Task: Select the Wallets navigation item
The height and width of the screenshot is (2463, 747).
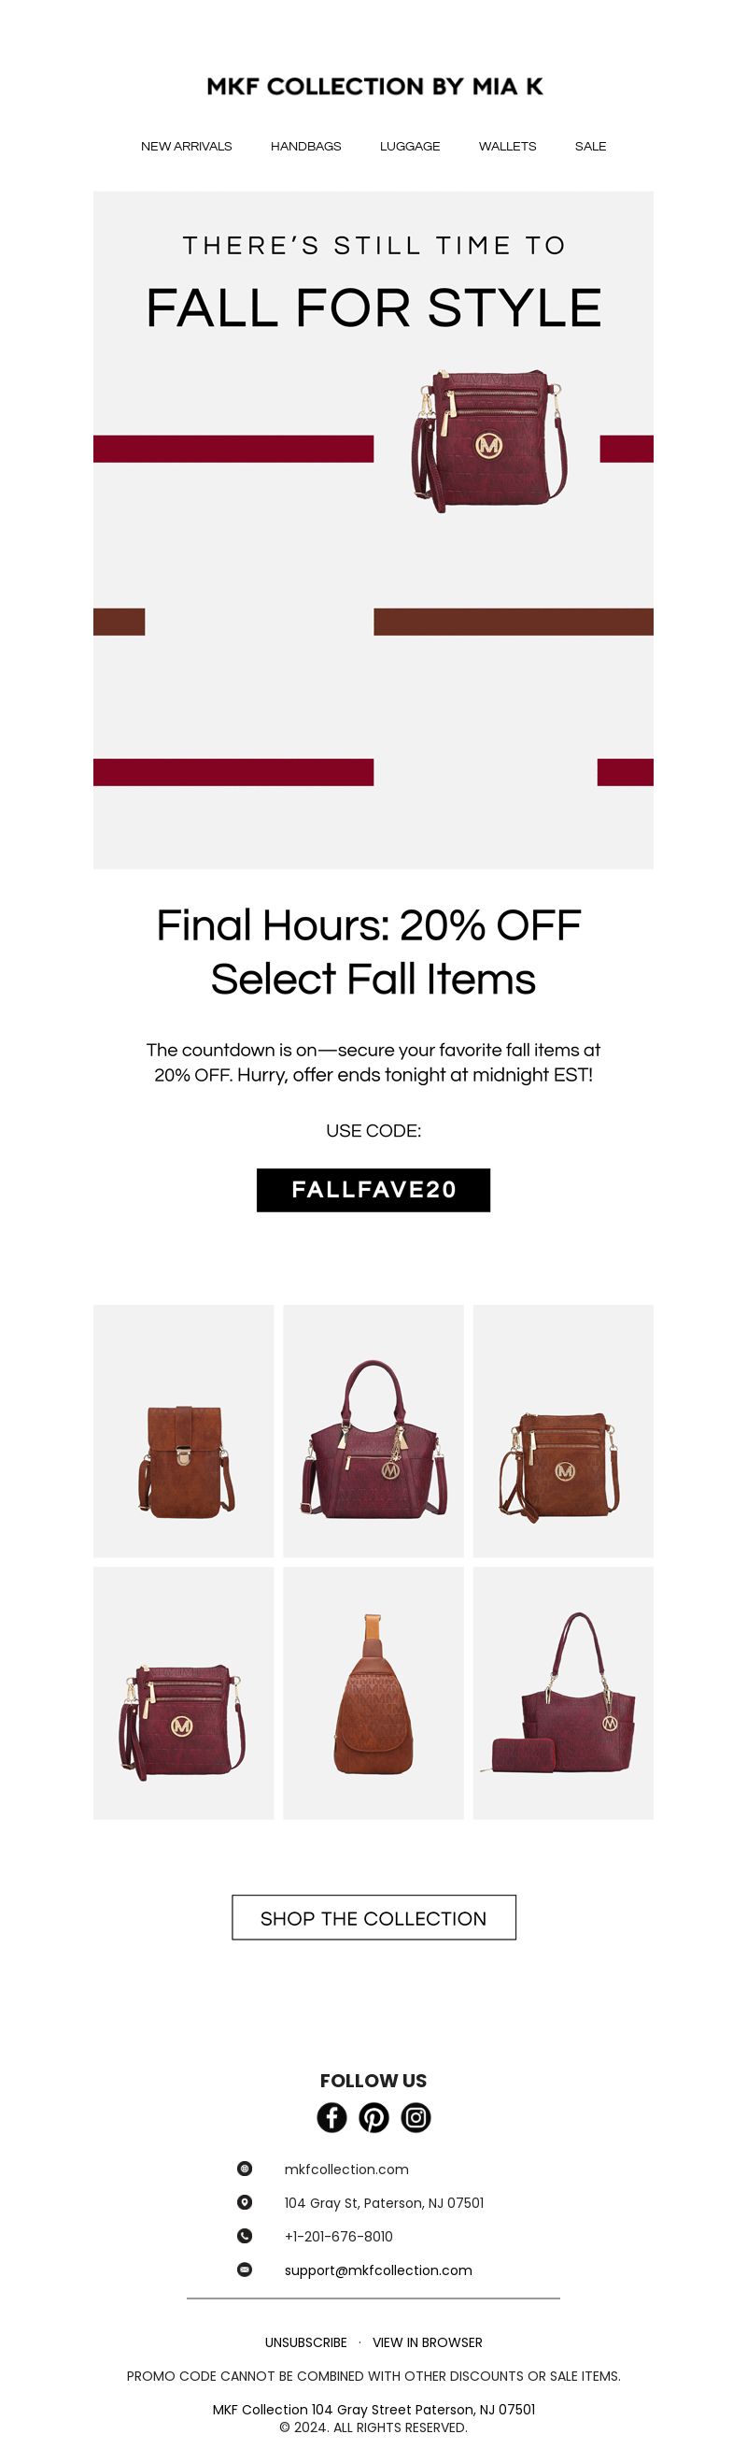Action: click(x=507, y=147)
